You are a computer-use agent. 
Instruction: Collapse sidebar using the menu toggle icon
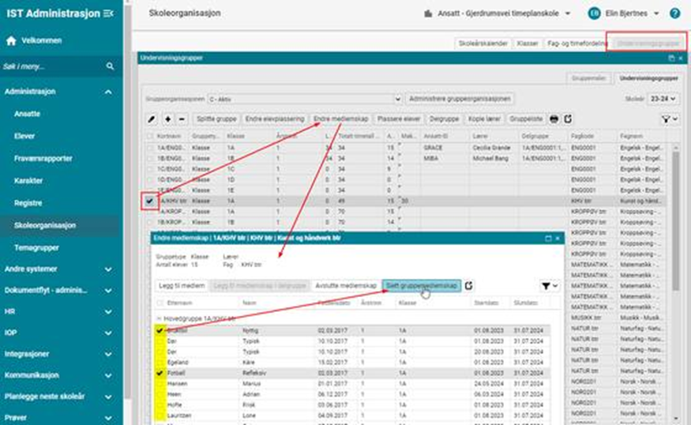[108, 13]
